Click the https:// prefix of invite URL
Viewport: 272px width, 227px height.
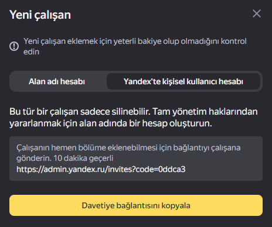(30, 169)
